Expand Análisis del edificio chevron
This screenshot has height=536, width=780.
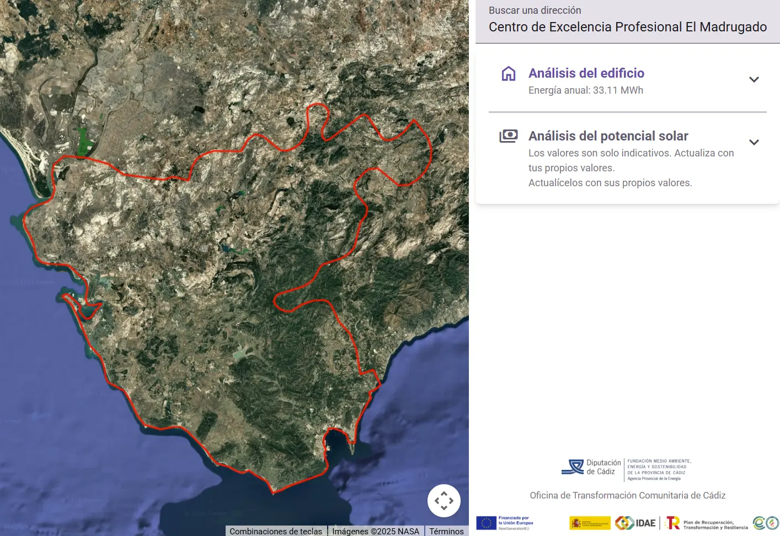pyautogui.click(x=754, y=80)
